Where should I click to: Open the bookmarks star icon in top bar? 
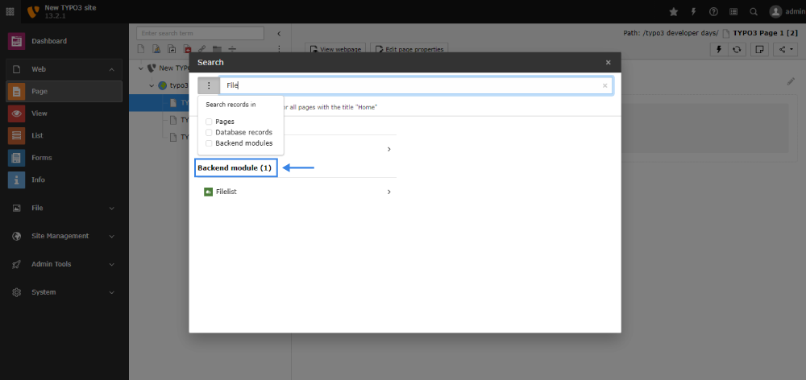pyautogui.click(x=673, y=11)
